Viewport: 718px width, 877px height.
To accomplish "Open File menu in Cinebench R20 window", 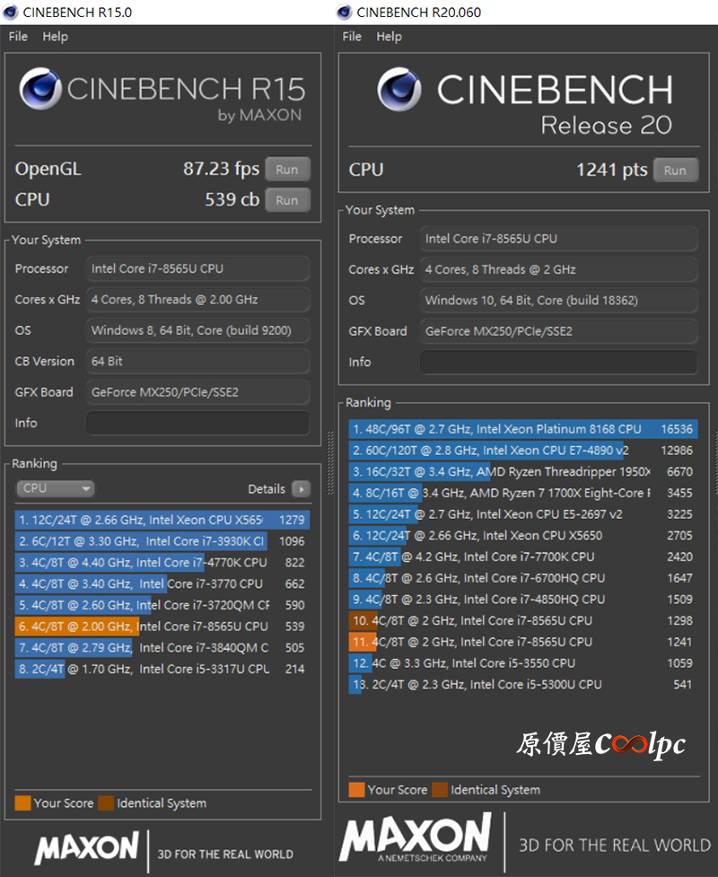I will pyautogui.click(x=352, y=37).
